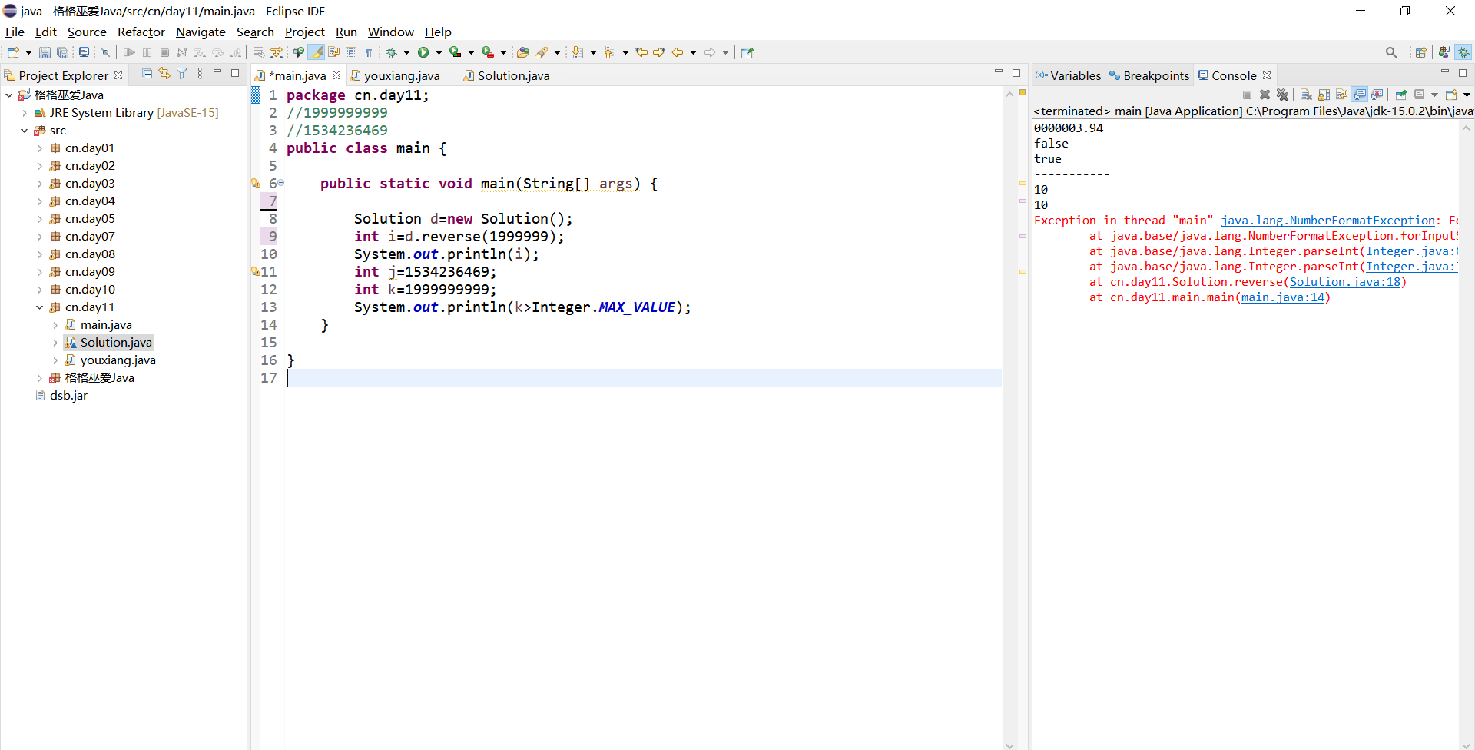Click the Step Return icon
Viewport: 1475px width, 750px height.
pos(237,52)
